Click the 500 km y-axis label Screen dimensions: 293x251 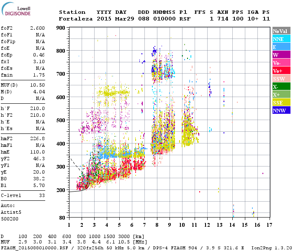tap(61, 120)
